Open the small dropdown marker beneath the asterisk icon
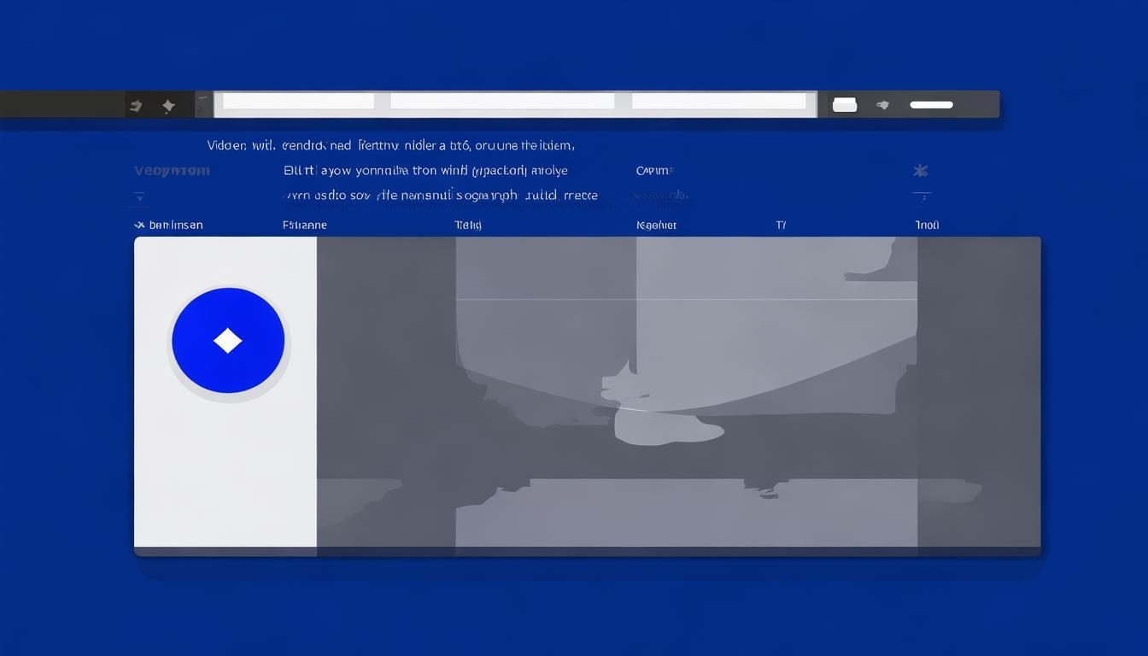1148x656 pixels. (x=920, y=197)
